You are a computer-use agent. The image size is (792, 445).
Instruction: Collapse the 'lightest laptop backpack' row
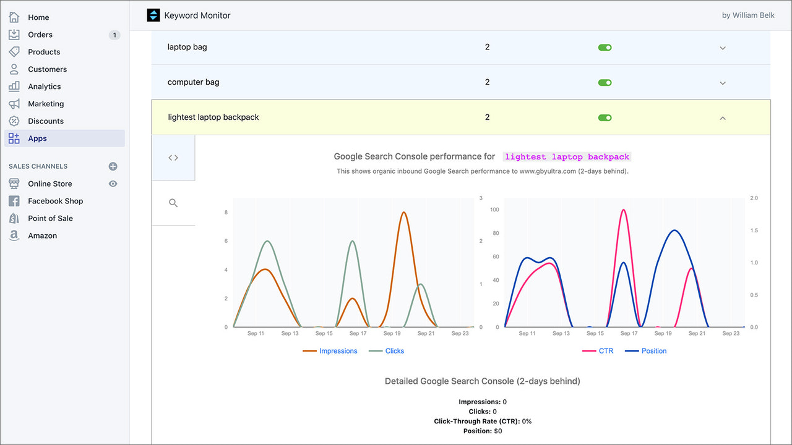(722, 117)
